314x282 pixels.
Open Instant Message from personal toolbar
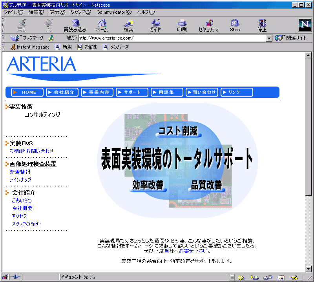[30, 47]
